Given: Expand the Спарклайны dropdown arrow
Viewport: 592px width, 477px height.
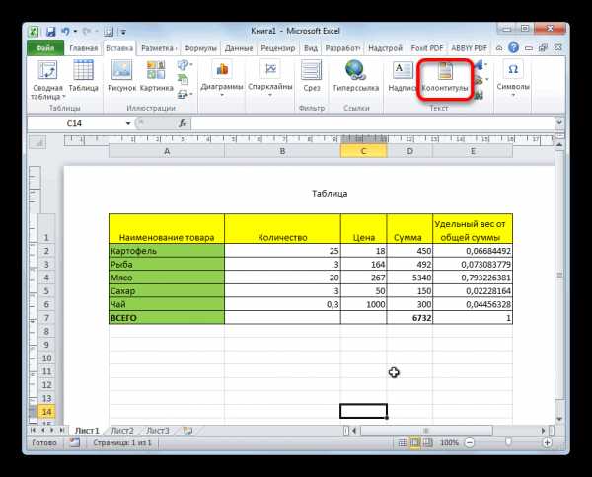Looking at the screenshot, I should point(270,95).
